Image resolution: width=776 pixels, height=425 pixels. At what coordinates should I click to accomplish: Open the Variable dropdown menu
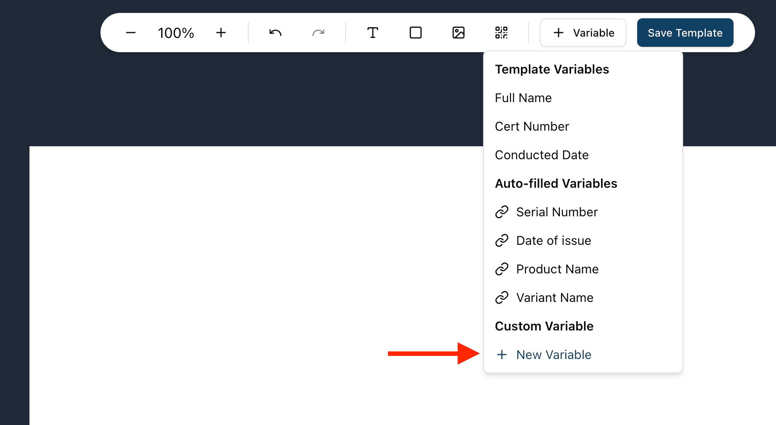(x=583, y=32)
